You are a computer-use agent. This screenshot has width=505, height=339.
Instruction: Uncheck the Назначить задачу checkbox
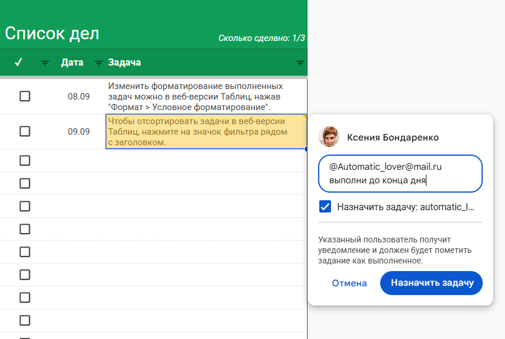pyautogui.click(x=325, y=207)
